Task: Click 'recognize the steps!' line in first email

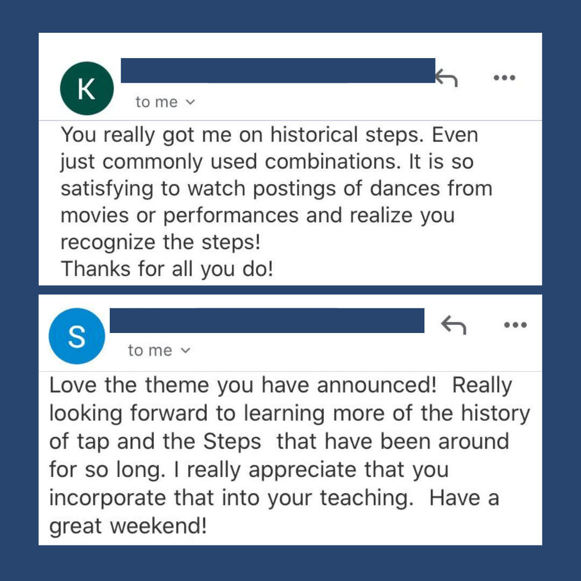Action: [160, 242]
